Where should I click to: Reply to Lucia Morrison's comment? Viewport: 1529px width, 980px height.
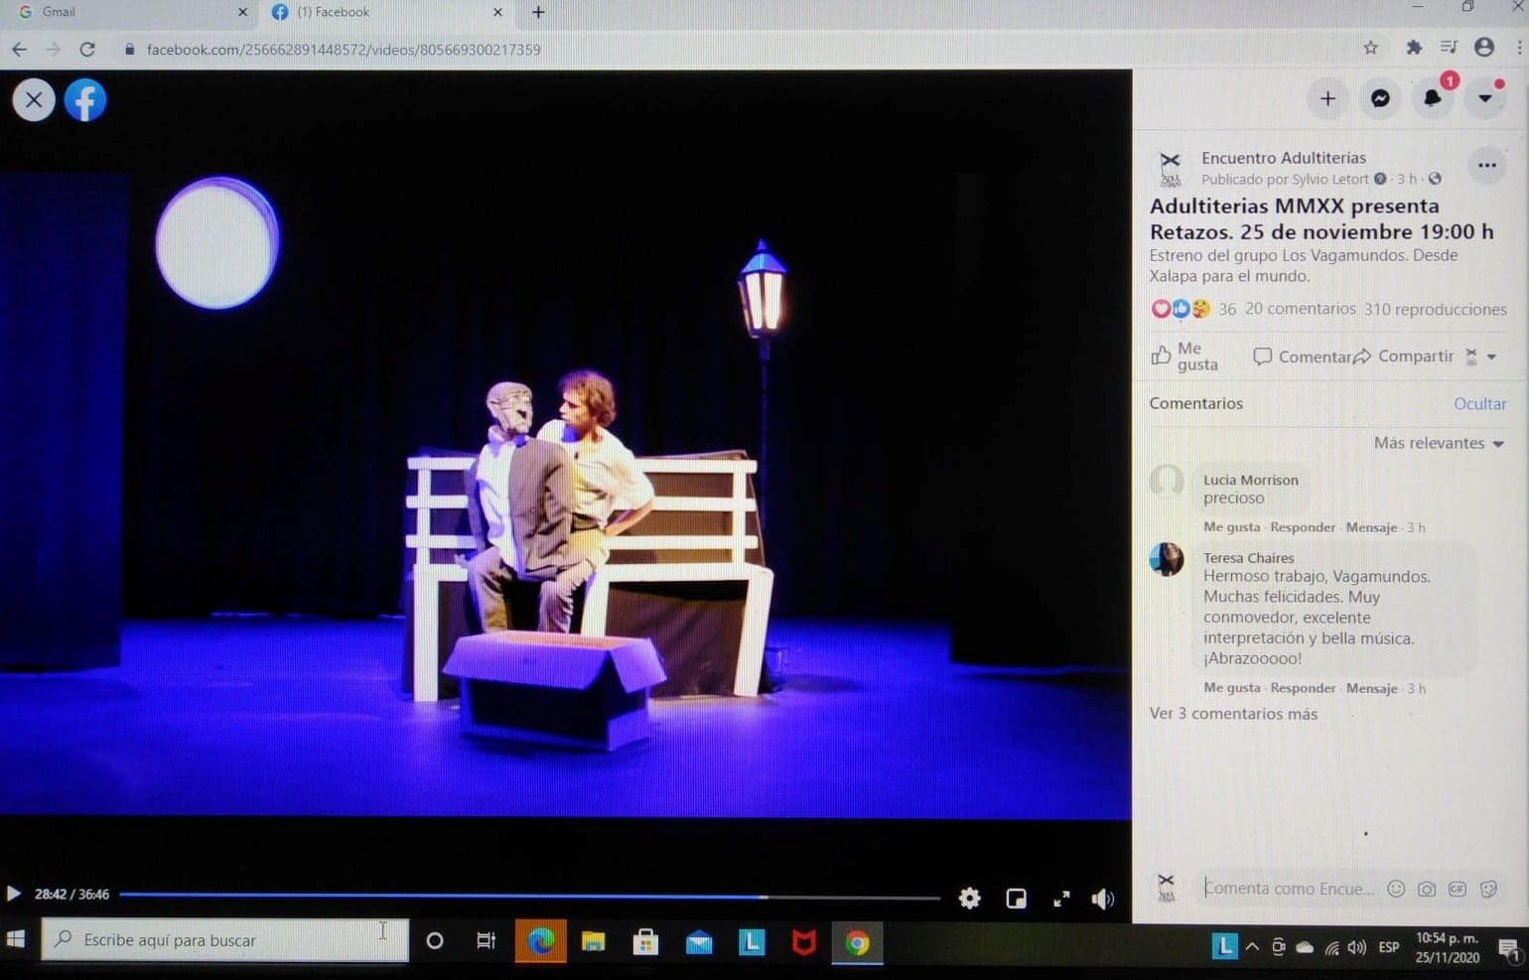coord(1303,527)
